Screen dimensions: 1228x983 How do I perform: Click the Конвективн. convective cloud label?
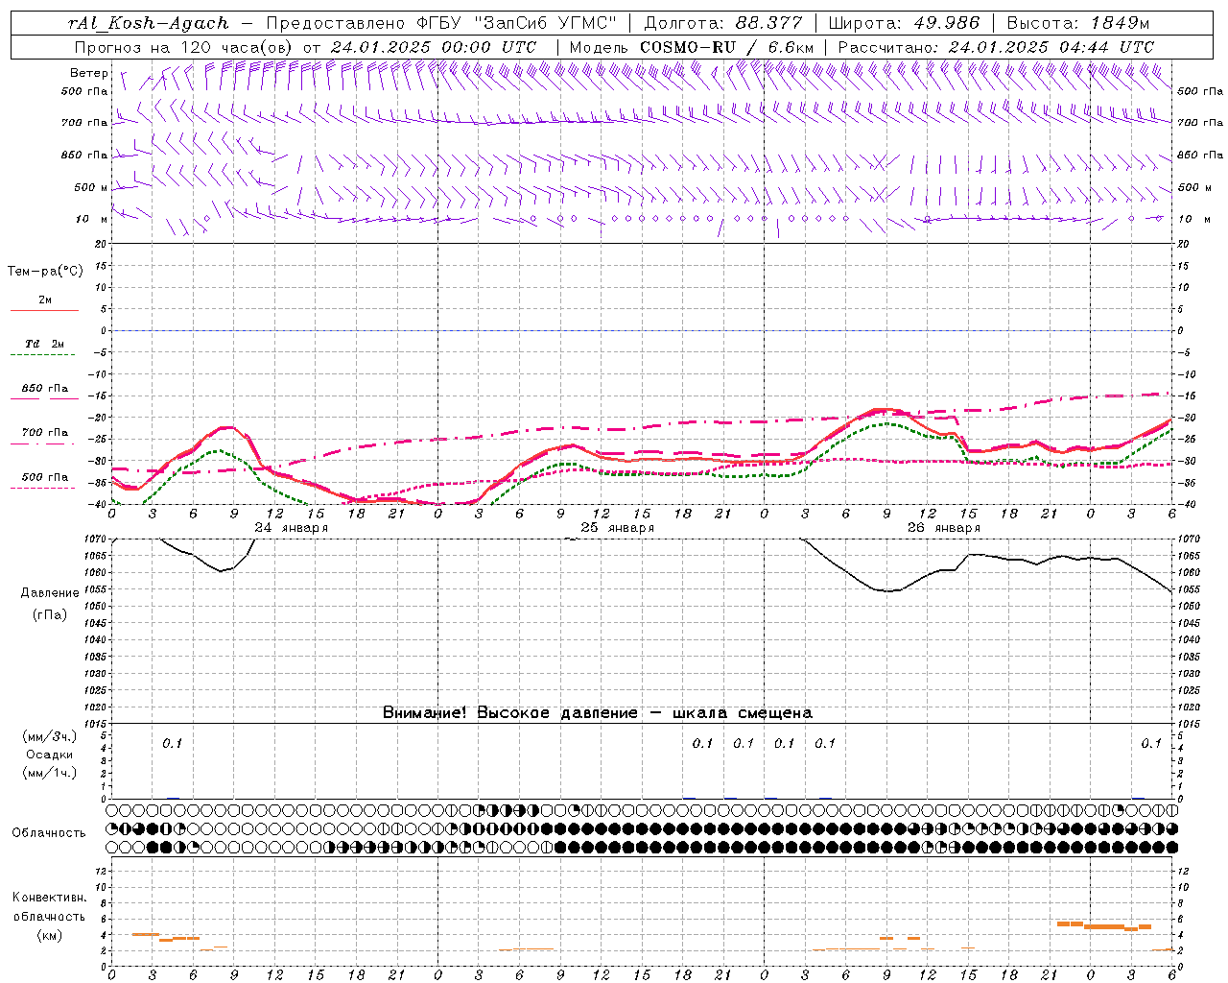tap(50, 898)
